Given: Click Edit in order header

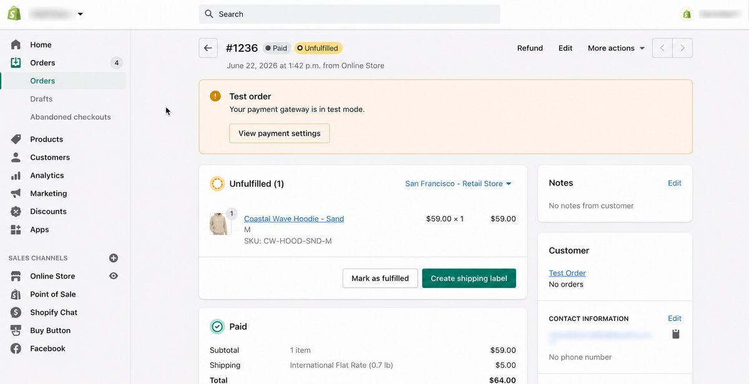Looking at the screenshot, I should [565, 48].
